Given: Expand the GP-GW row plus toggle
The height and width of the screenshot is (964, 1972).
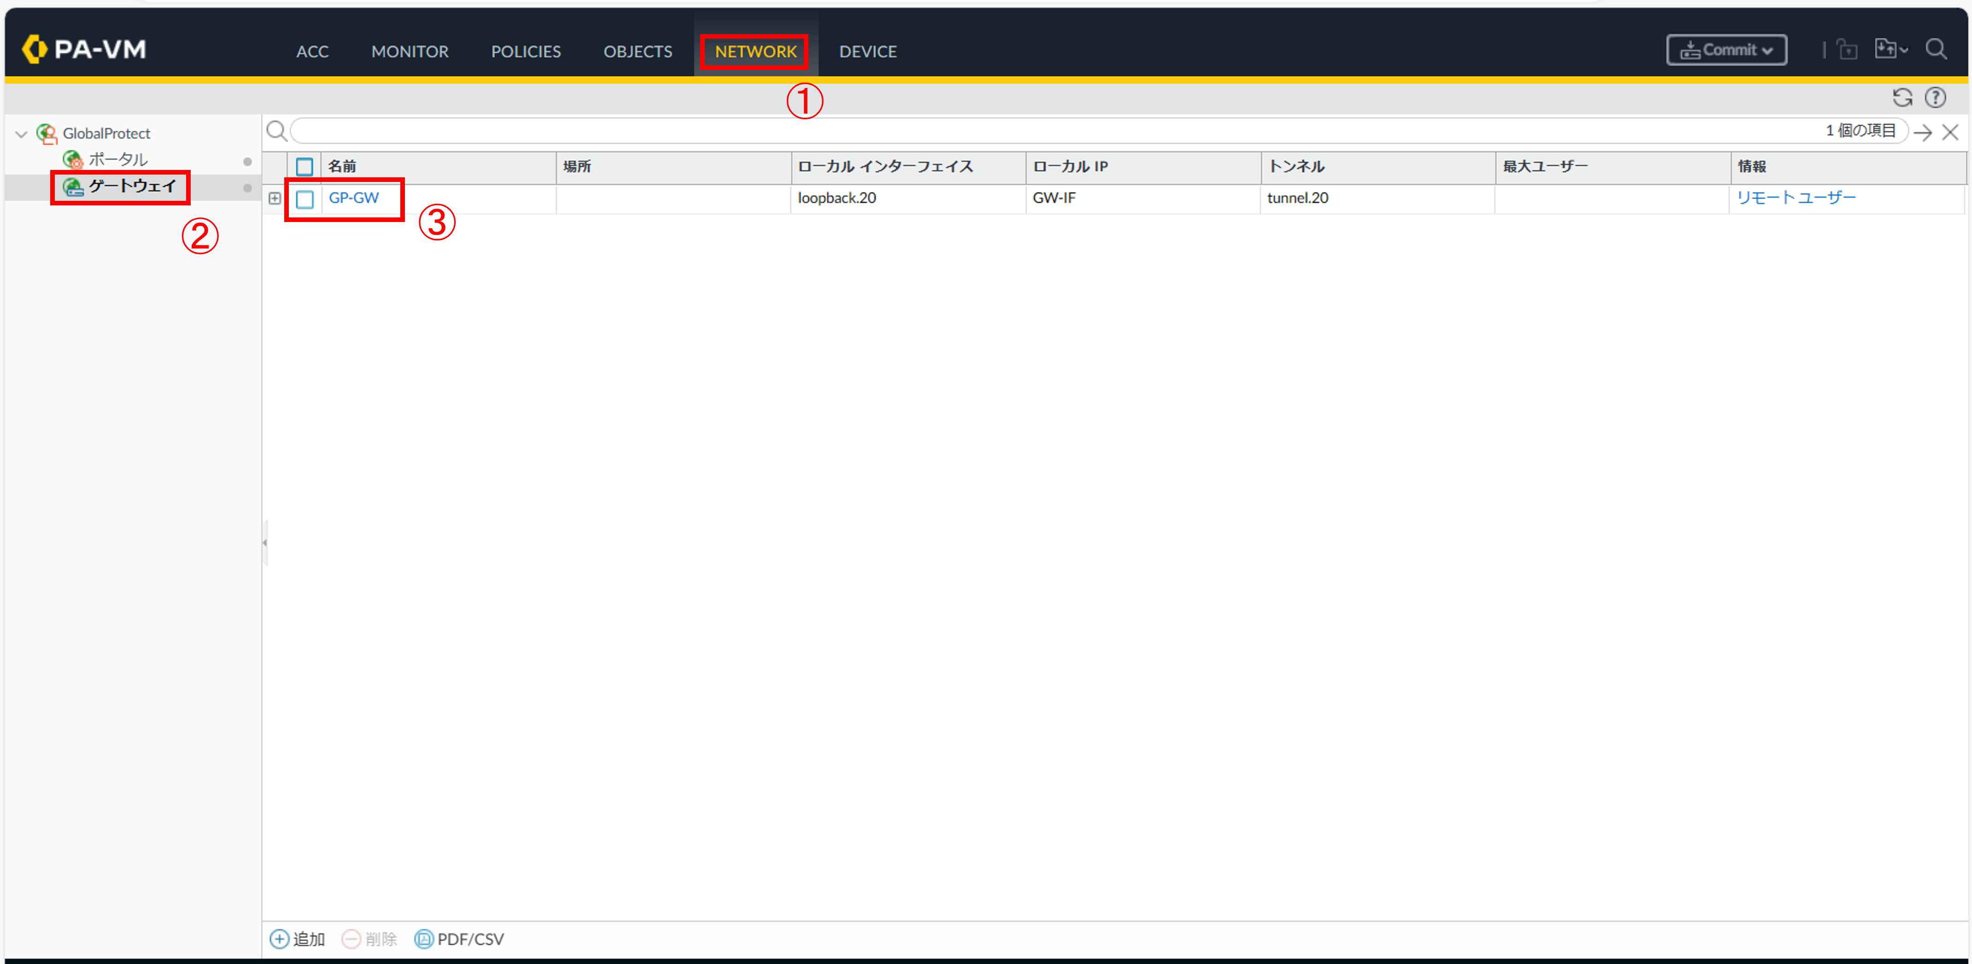Looking at the screenshot, I should tap(275, 199).
